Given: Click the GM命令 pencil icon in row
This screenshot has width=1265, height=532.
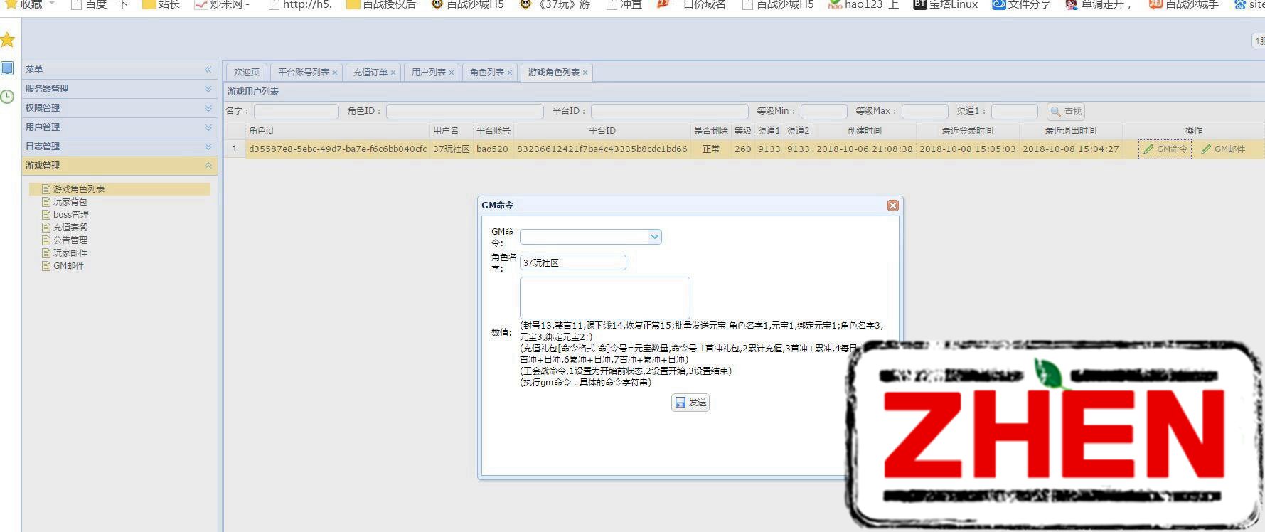Looking at the screenshot, I should click(1148, 149).
